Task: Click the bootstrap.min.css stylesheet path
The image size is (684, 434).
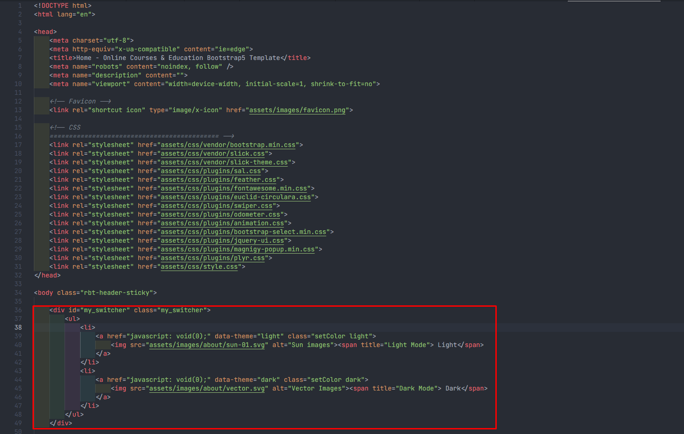Action: [x=228, y=145]
